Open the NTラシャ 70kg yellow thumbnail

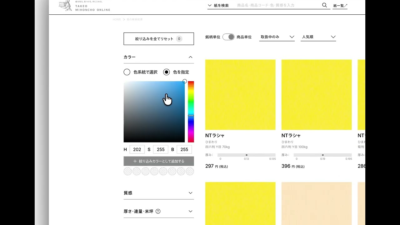(240, 95)
